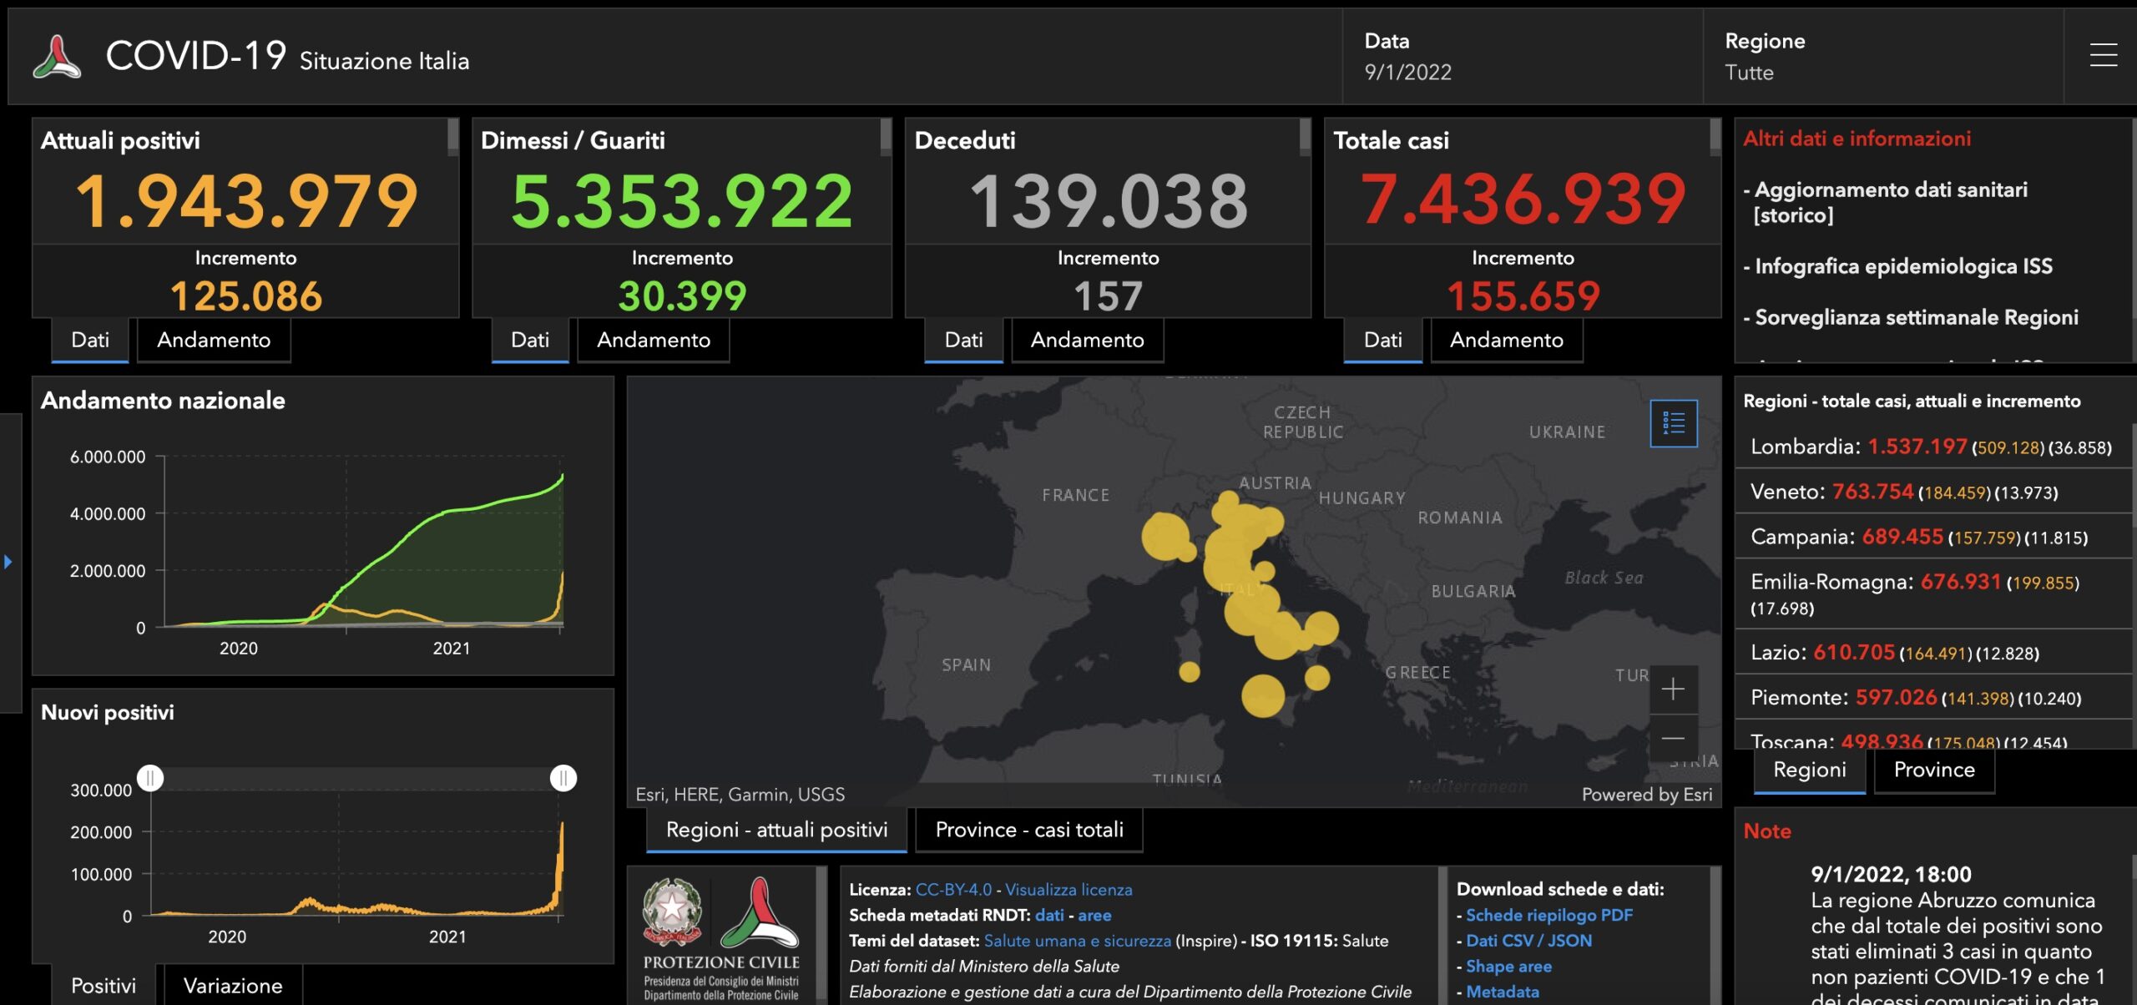Expand the left side panel arrow
Image resolution: width=2137 pixels, height=1005 pixels.
point(8,562)
